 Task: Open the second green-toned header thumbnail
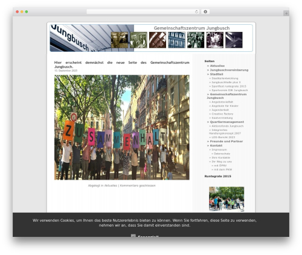point(138,40)
